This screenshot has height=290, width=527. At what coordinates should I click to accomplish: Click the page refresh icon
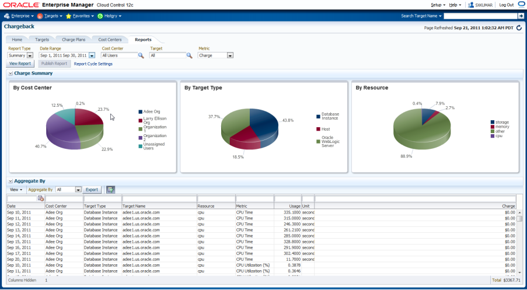pyautogui.click(x=519, y=28)
